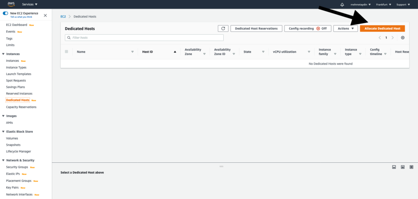Close the EC2 sidebar with X

[x=45, y=15]
